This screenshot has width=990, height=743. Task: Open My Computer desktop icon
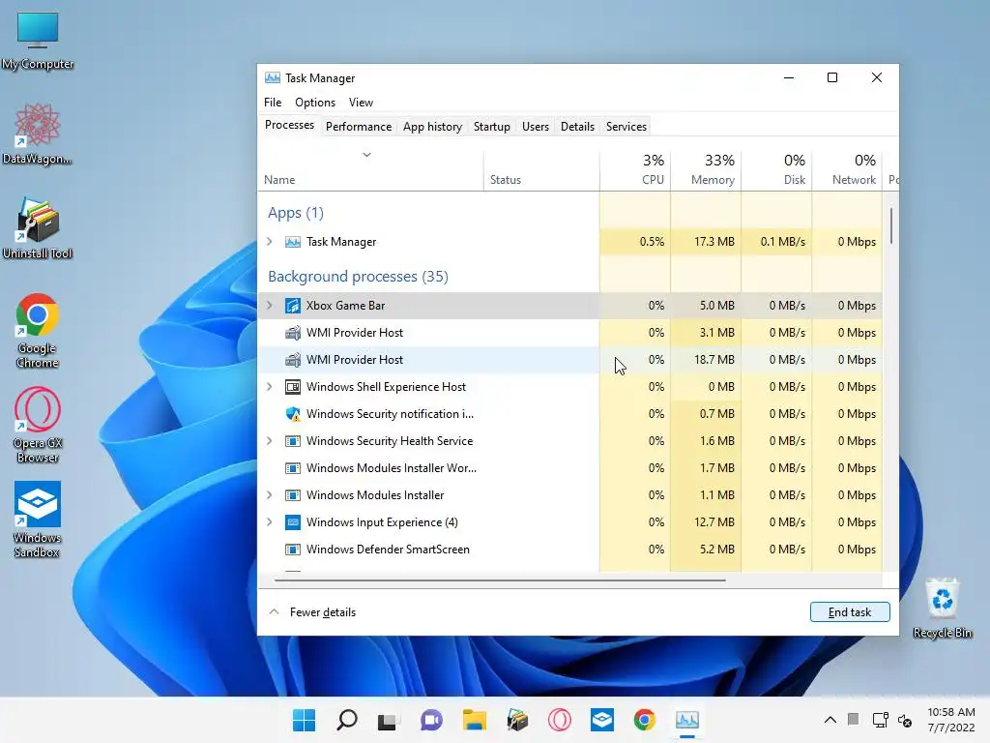tap(38, 39)
